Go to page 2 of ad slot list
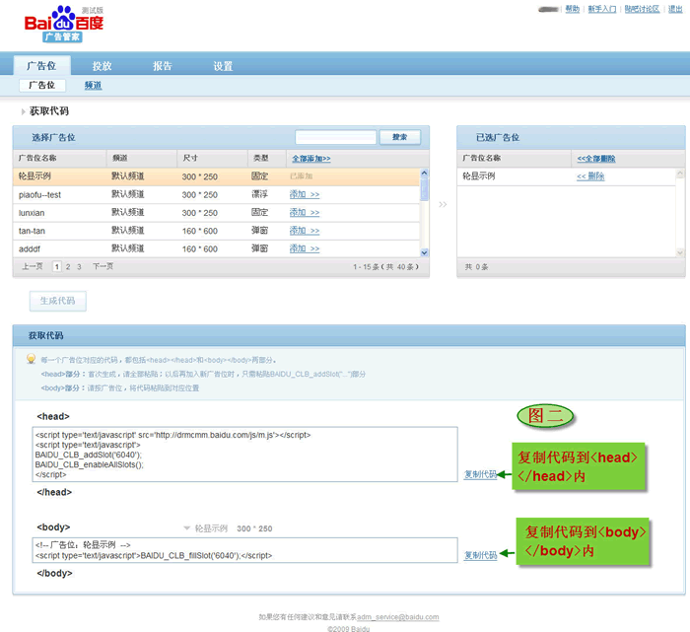Image resolution: width=690 pixels, height=632 pixels. 68,267
